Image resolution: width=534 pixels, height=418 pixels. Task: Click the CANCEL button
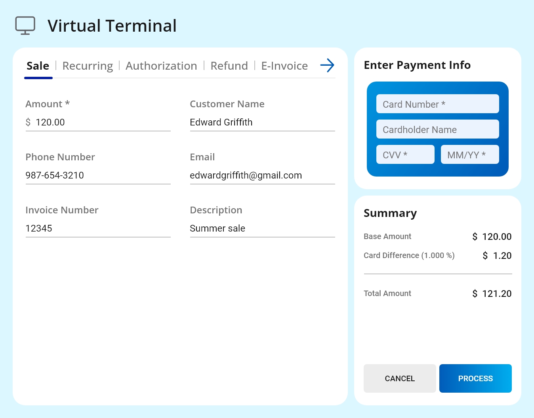(399, 378)
